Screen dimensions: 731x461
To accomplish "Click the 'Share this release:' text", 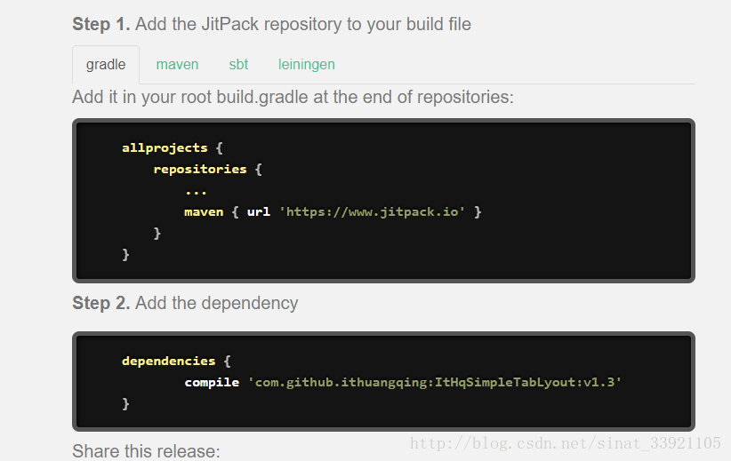I will (x=146, y=450).
